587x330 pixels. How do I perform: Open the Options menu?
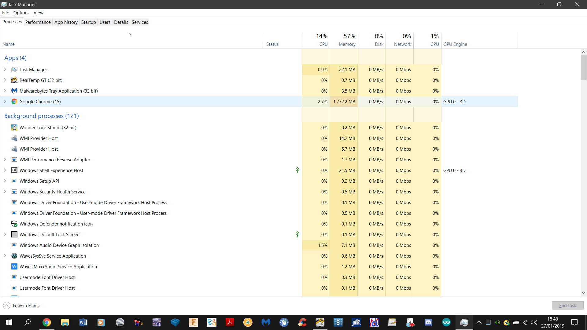point(21,13)
